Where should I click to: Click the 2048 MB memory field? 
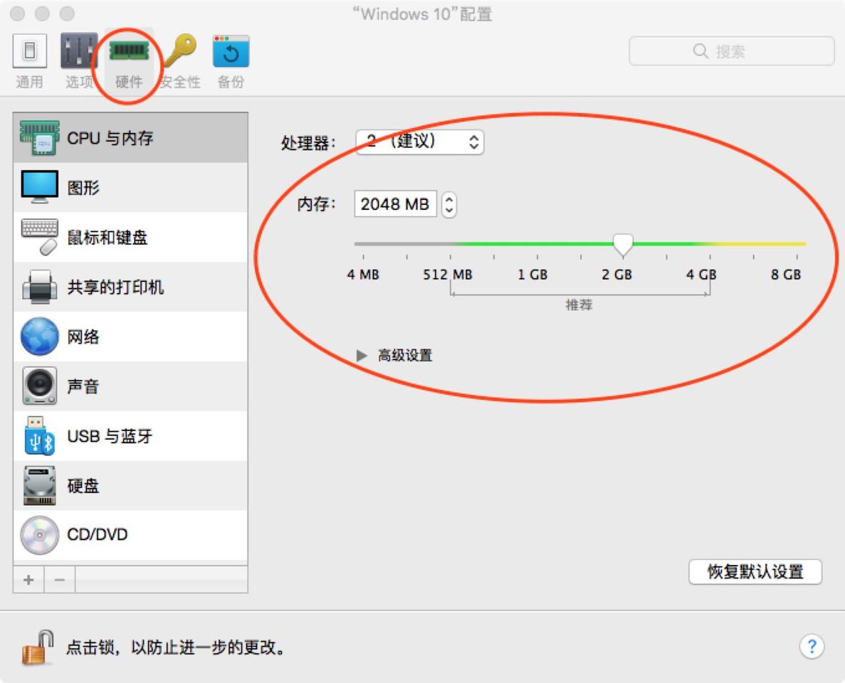point(395,204)
